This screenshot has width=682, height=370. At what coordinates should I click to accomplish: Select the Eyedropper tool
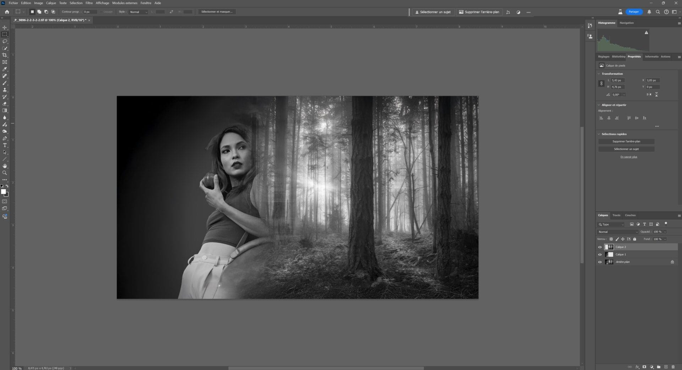coord(5,69)
